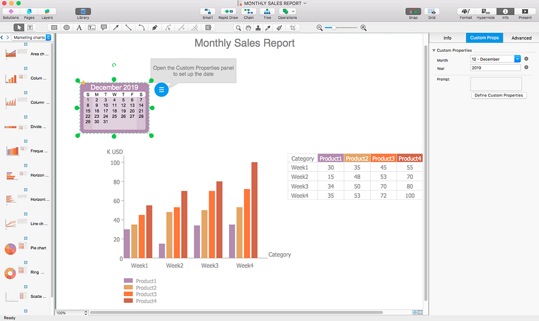This screenshot has height=321, width=539.
Task: Select the Chain connection mode
Action: [248, 11]
